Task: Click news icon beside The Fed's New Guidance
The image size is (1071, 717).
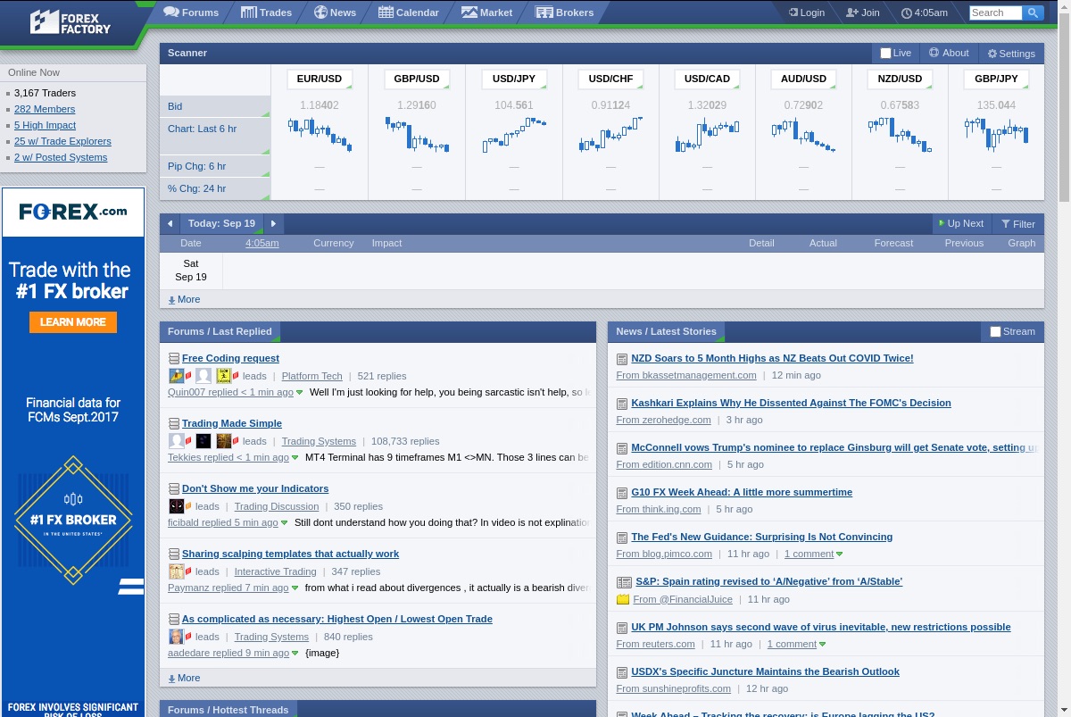Action: click(x=622, y=538)
